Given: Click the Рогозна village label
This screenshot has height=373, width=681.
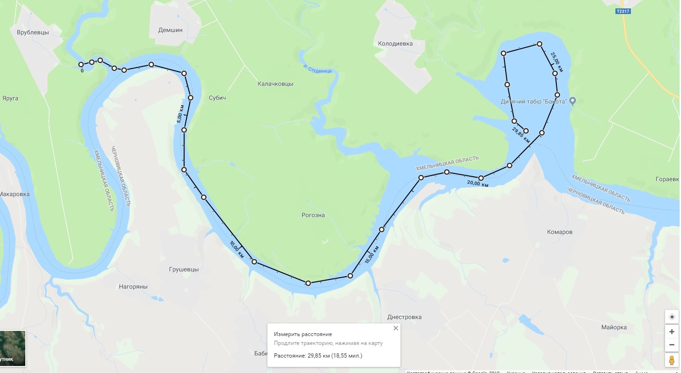Looking at the screenshot, I should point(313,215).
